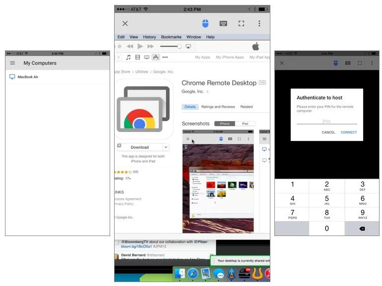Click Google, Inc. breadcrumb link

coord(163,72)
